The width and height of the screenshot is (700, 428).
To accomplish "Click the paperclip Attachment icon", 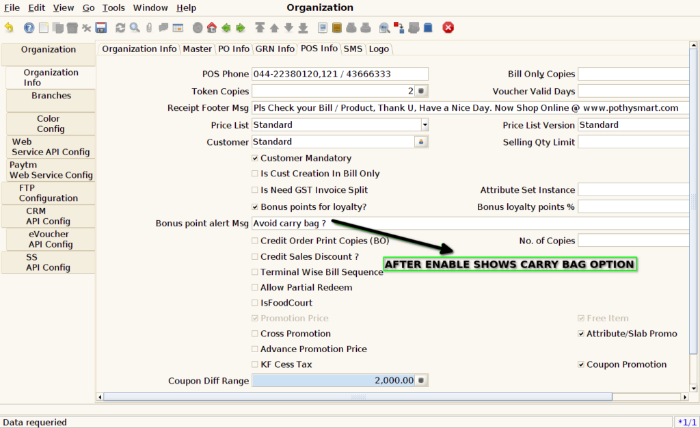I will point(149,27).
